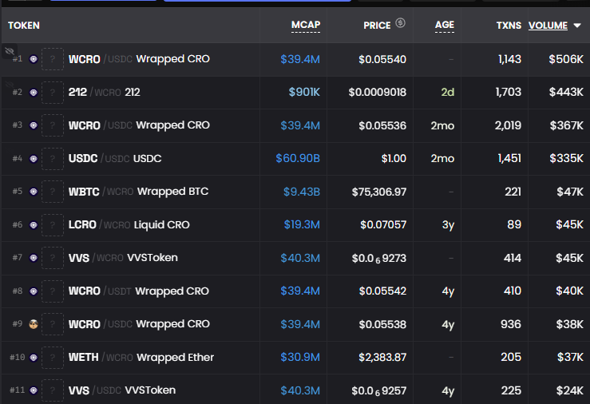This screenshot has height=404, width=590.
Task: Click the DEX icon beside WCRO/USDT
Action: (x=34, y=291)
